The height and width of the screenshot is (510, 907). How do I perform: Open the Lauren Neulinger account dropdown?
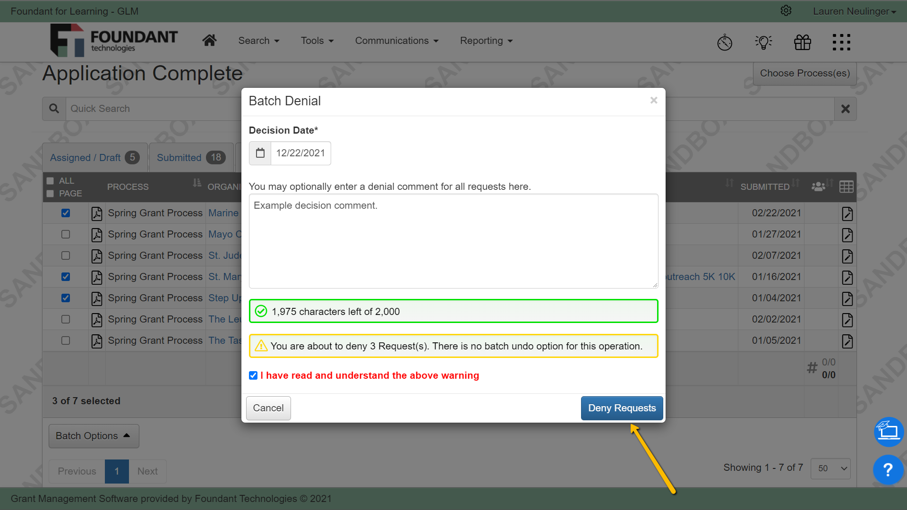pyautogui.click(x=854, y=11)
